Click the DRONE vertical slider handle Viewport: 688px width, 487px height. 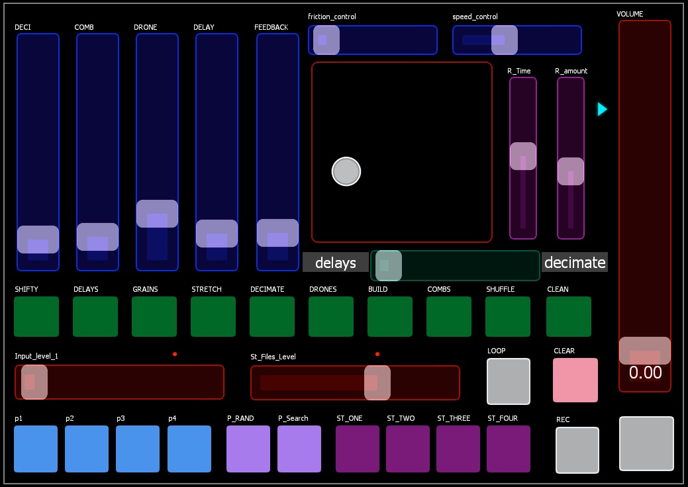tap(157, 214)
